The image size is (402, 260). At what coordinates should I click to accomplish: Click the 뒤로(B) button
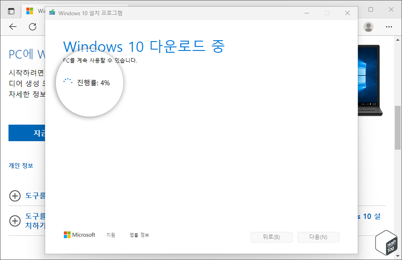click(x=272, y=237)
